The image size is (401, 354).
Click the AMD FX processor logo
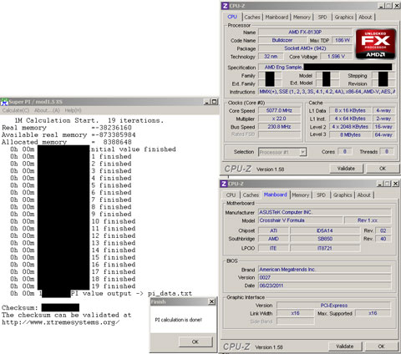[376, 44]
